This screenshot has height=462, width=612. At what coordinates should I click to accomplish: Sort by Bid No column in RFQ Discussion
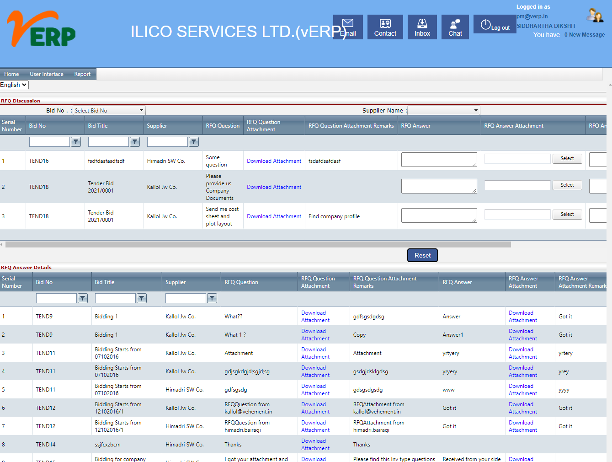[x=37, y=126]
